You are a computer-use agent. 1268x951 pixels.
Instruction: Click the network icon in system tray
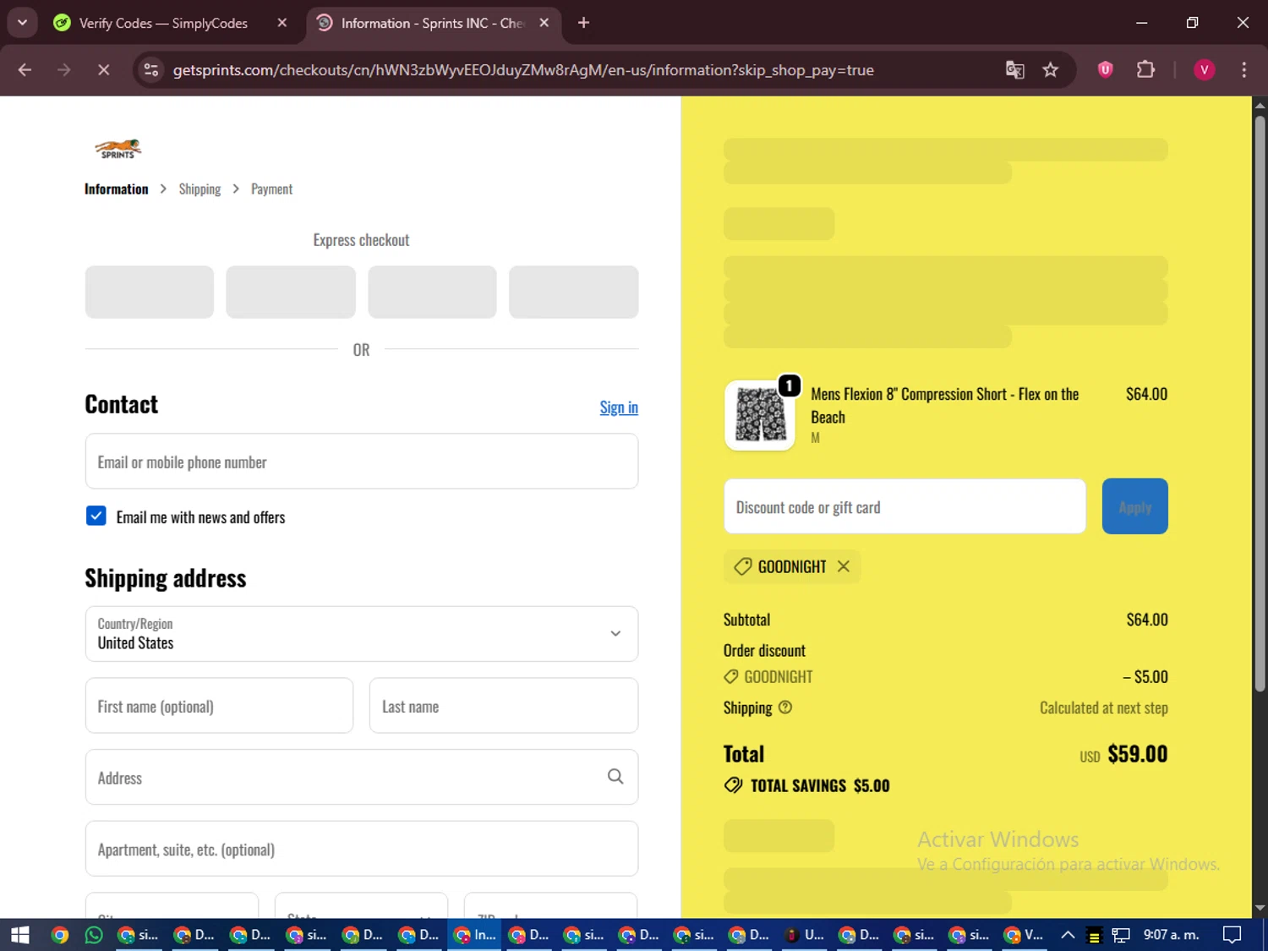[1121, 935]
